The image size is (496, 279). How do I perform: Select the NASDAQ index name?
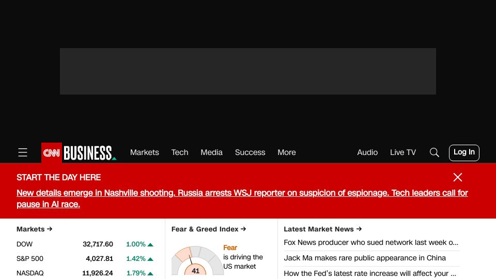click(30, 273)
